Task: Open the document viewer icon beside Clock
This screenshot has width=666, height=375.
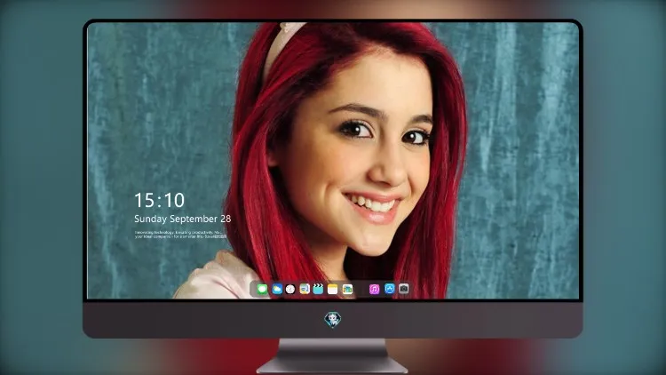Action: [x=305, y=289]
